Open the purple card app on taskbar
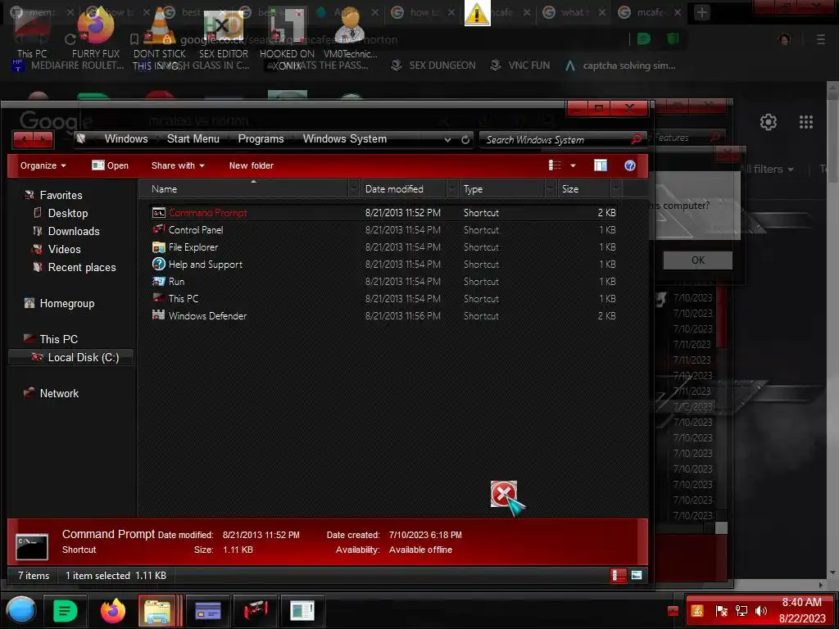Screen dimensions: 839x629 (x=208, y=611)
